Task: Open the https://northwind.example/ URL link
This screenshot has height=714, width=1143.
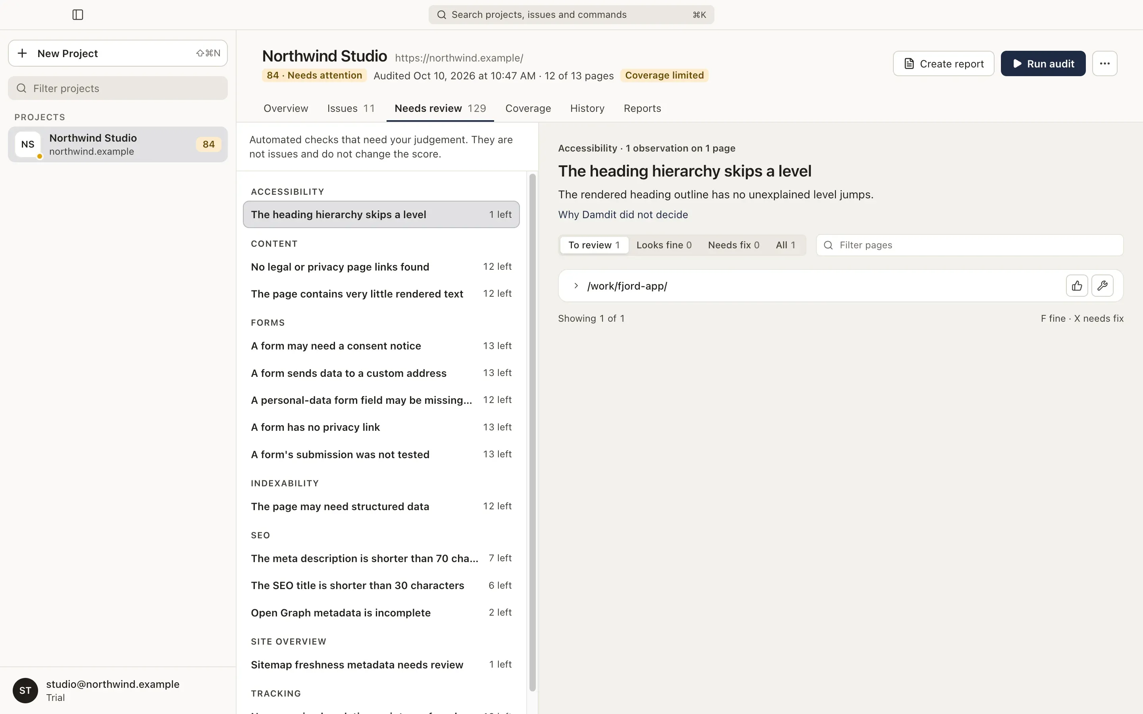Action: coord(459,58)
